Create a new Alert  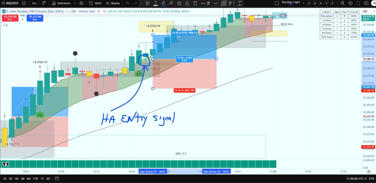click(x=96, y=3)
